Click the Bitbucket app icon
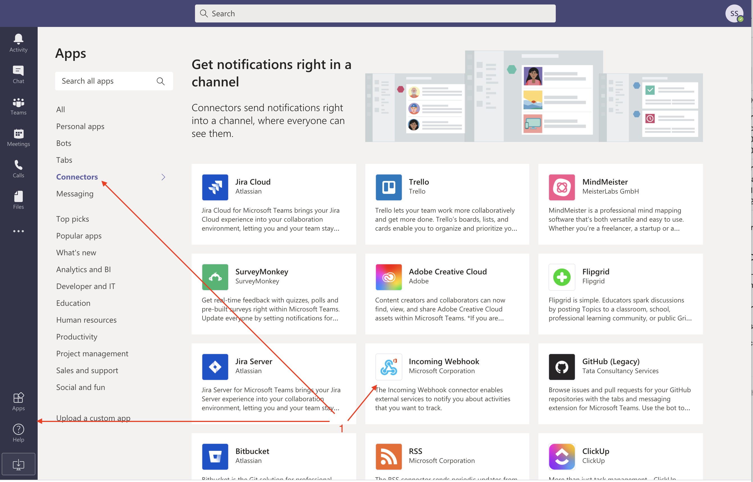Image resolution: width=753 pixels, height=482 pixels. click(x=215, y=457)
